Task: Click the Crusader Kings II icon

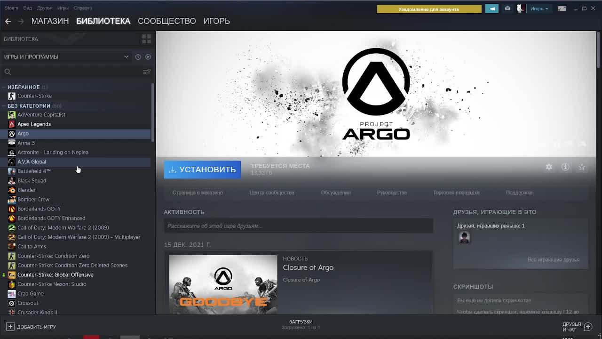Action: (12, 312)
